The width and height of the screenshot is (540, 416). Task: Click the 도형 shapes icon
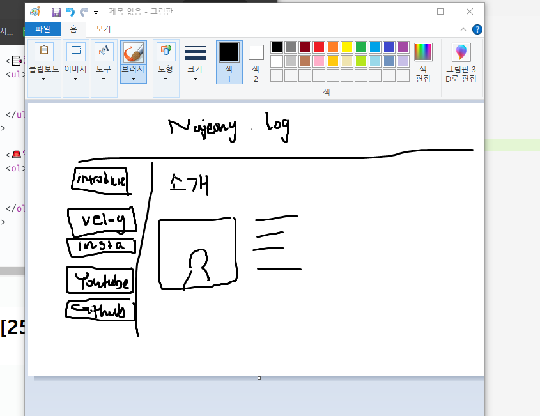(166, 51)
